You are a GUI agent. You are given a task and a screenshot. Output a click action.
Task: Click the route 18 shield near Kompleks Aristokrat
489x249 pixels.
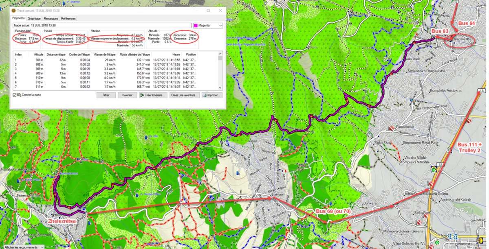point(481,90)
